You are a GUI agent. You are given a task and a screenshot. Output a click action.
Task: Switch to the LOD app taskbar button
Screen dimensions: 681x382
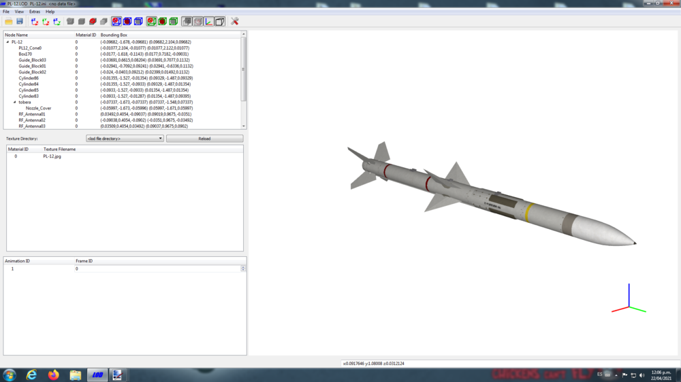click(97, 375)
